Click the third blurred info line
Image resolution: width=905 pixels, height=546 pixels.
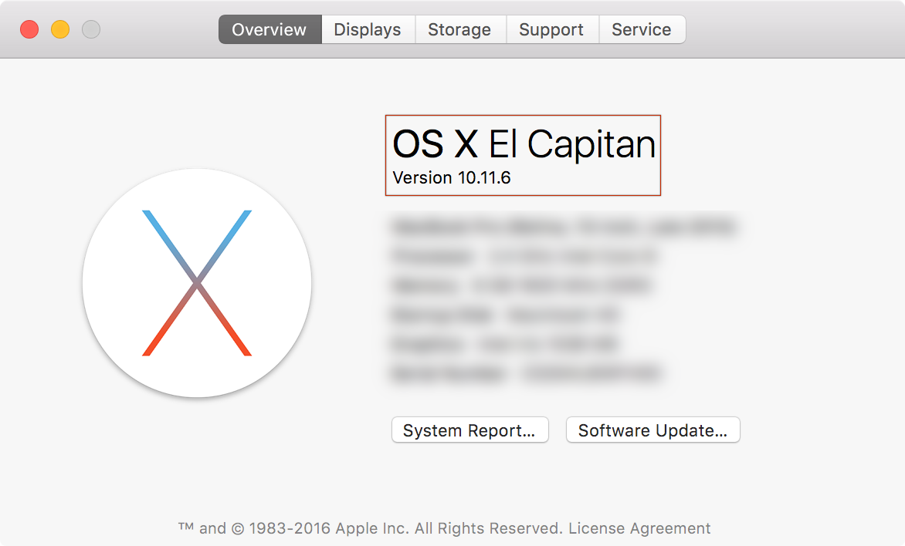pos(522,285)
